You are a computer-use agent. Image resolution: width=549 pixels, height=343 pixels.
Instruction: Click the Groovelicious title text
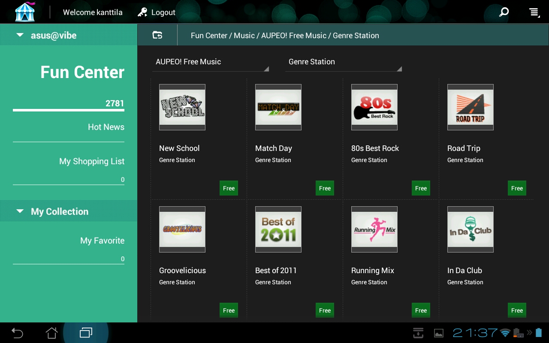tap(182, 271)
